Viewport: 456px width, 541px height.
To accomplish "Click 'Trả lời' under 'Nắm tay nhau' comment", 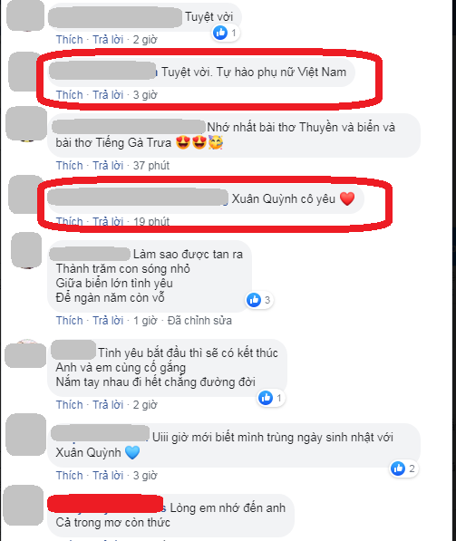I will (108, 404).
